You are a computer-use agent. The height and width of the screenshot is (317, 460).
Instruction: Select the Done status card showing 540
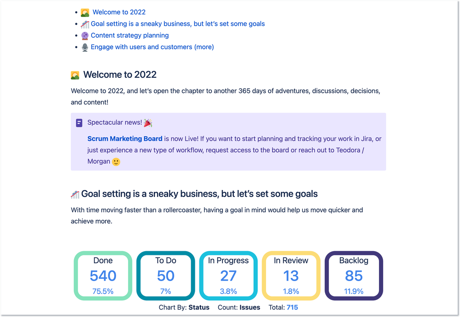[x=103, y=275]
